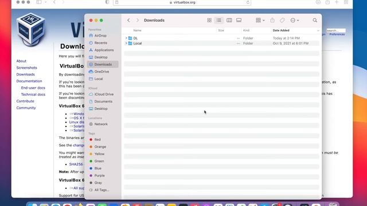Image resolution: width=367 pixels, height=206 pixels.
Task: Sort by the Date Added column header
Action: (281, 30)
